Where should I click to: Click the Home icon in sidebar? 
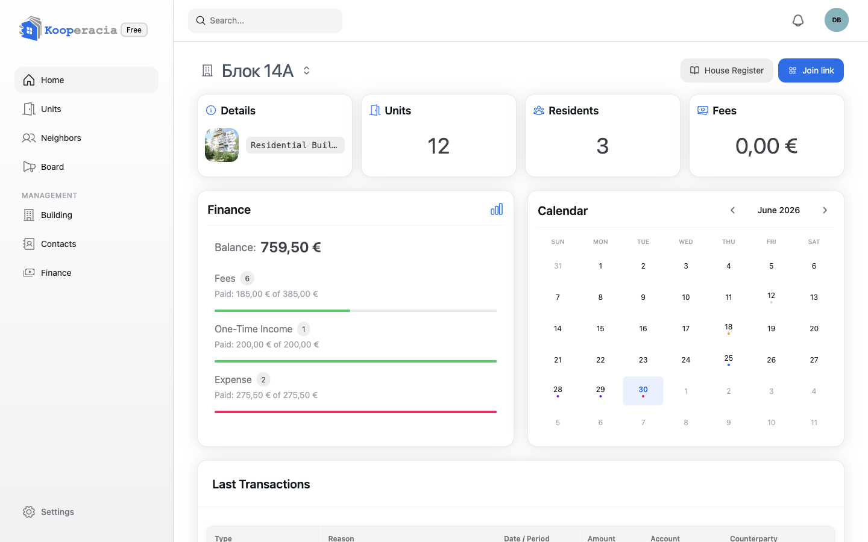click(29, 80)
